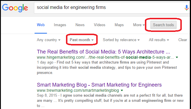191x109 pixels.
Task: Switch to the News tab
Action: pos(80,25)
